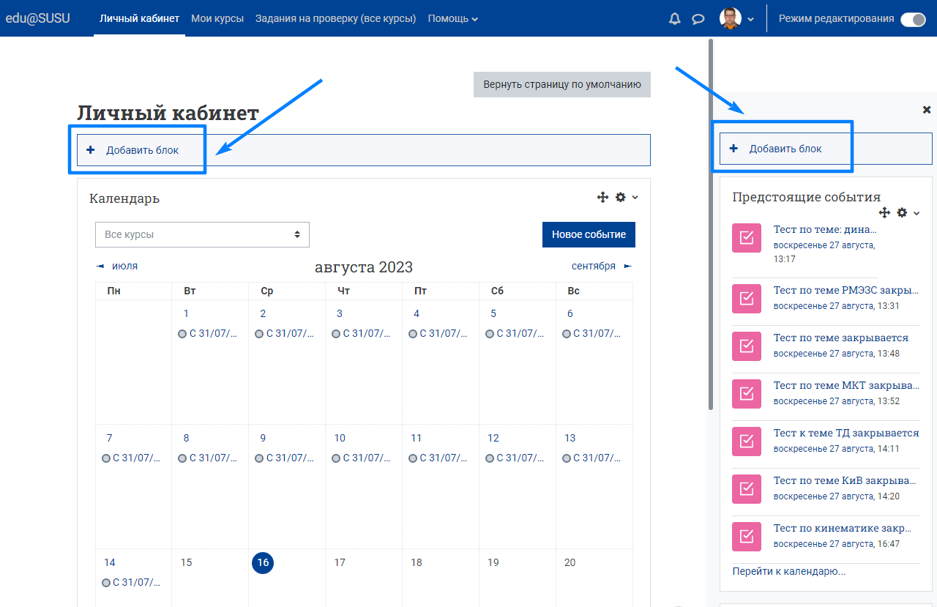Open calendar day 6
Viewport: 937px width, 607px height.
pos(570,313)
